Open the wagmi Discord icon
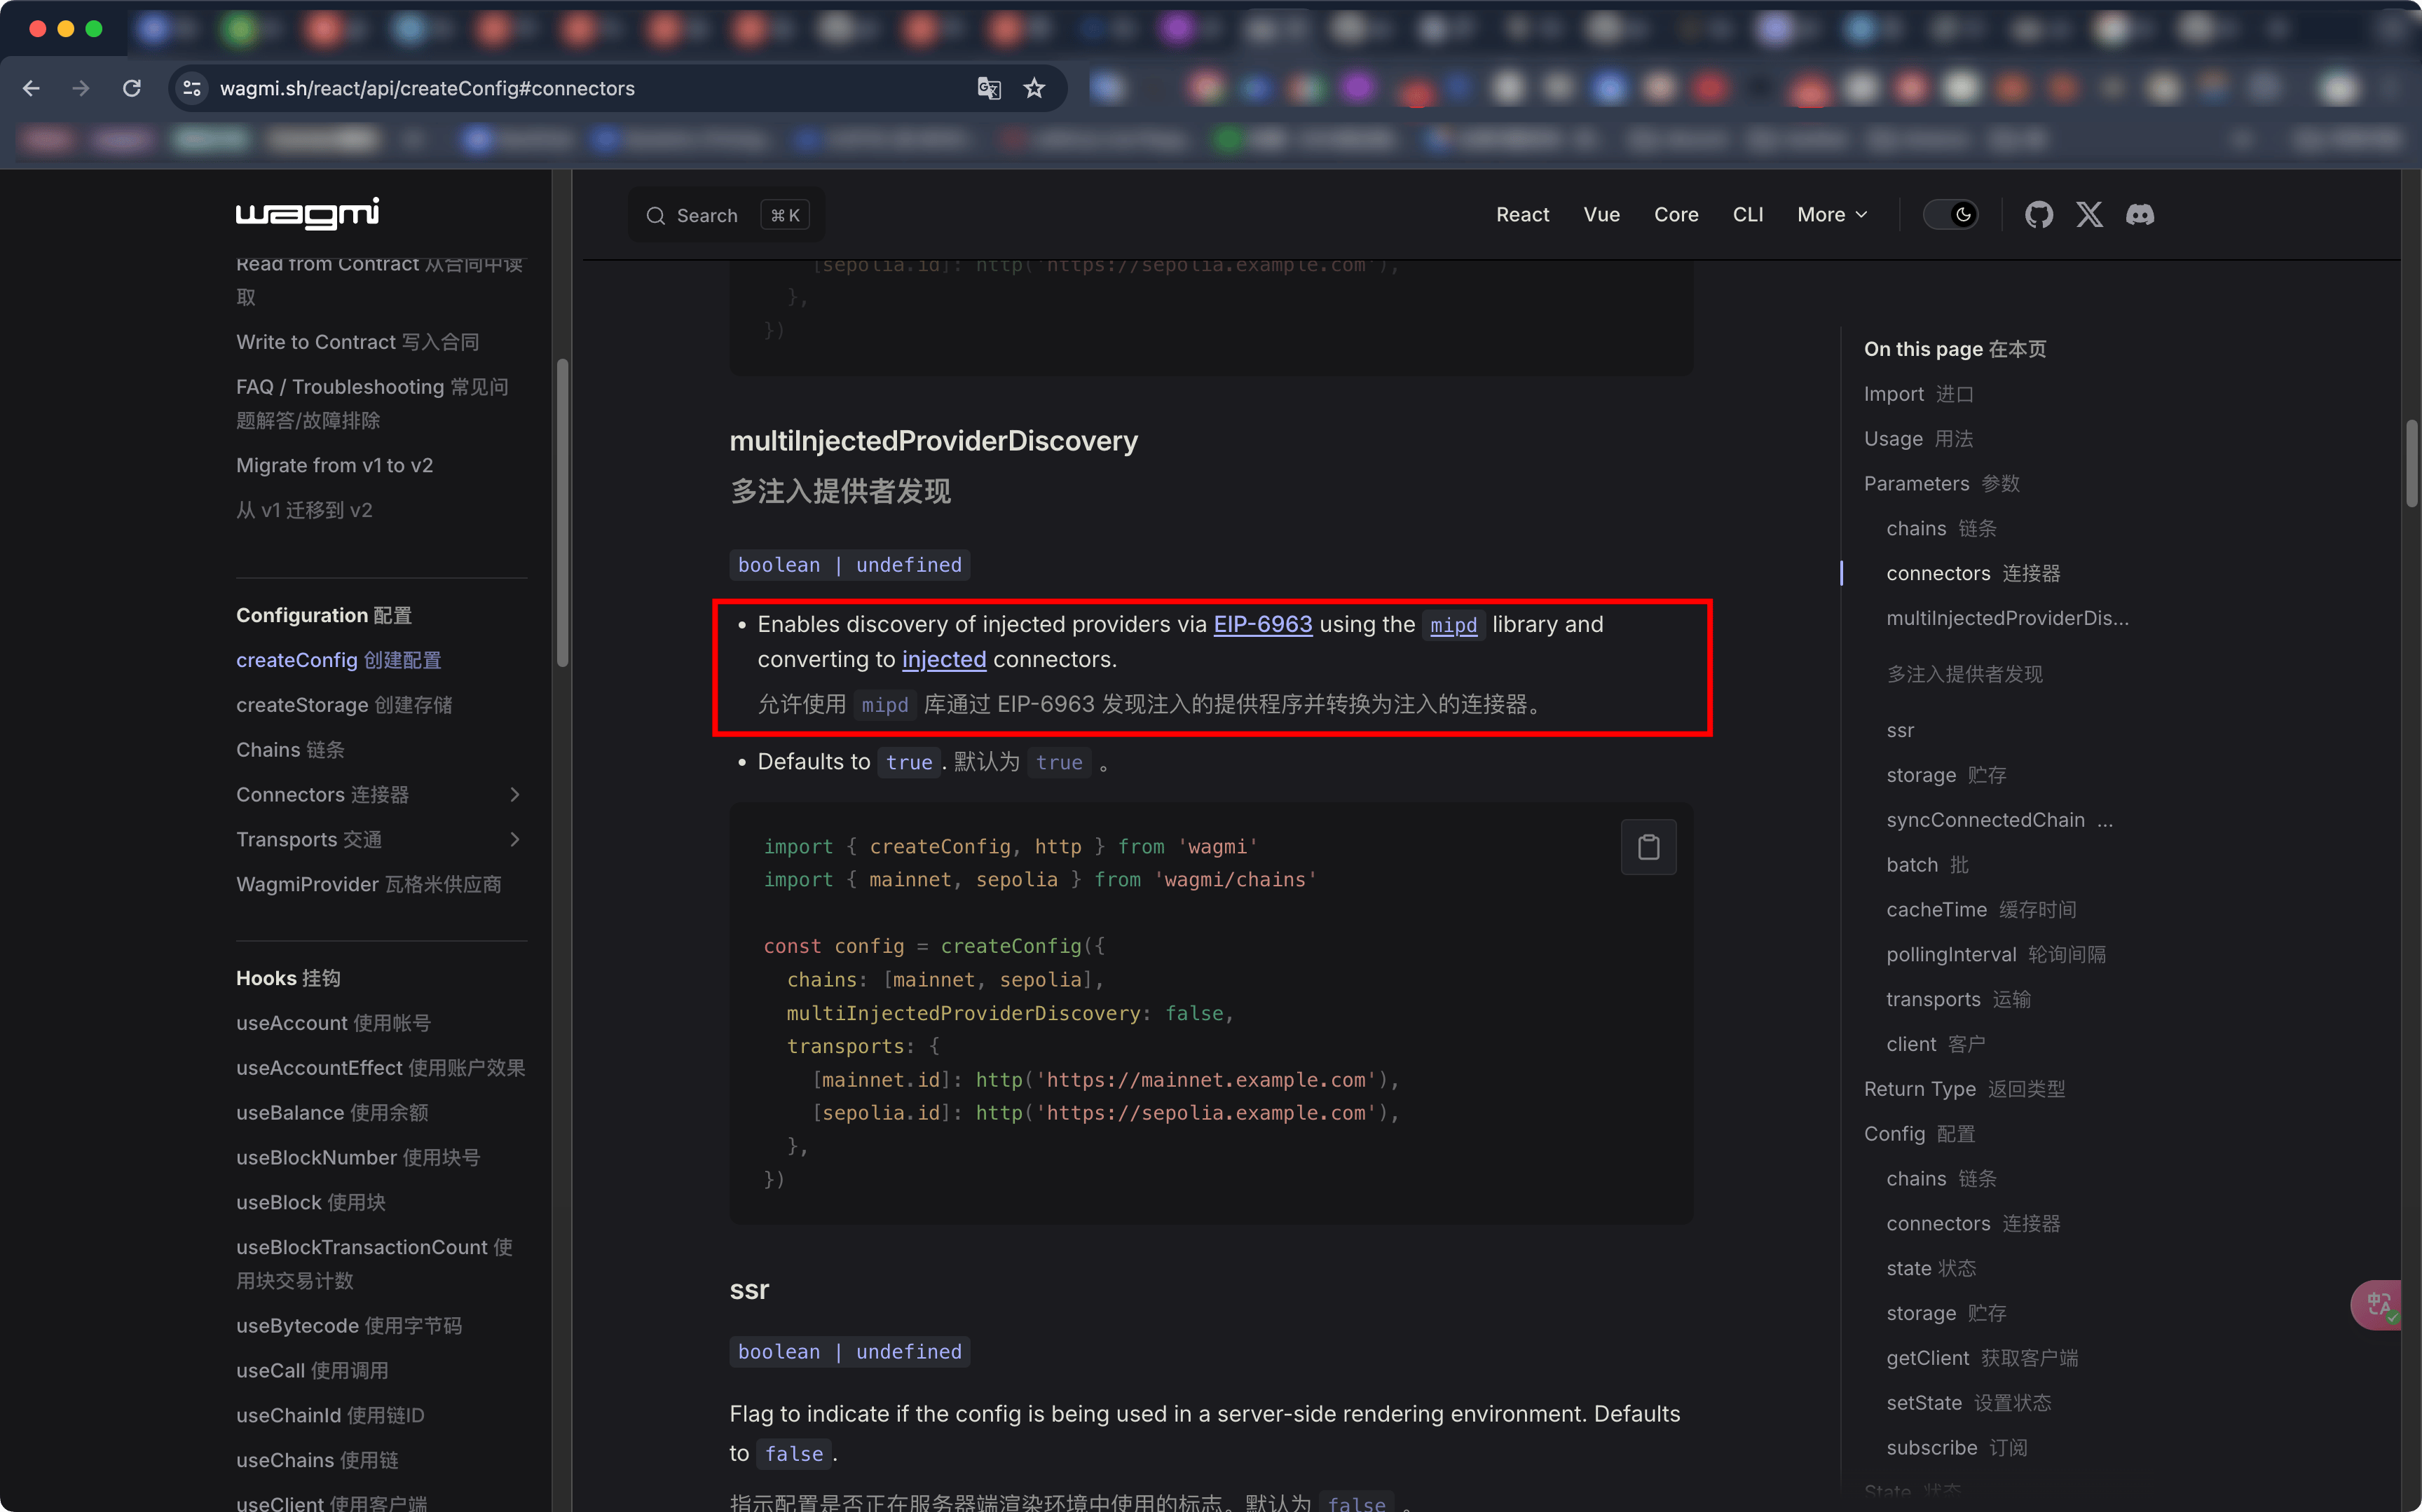 click(x=2140, y=214)
